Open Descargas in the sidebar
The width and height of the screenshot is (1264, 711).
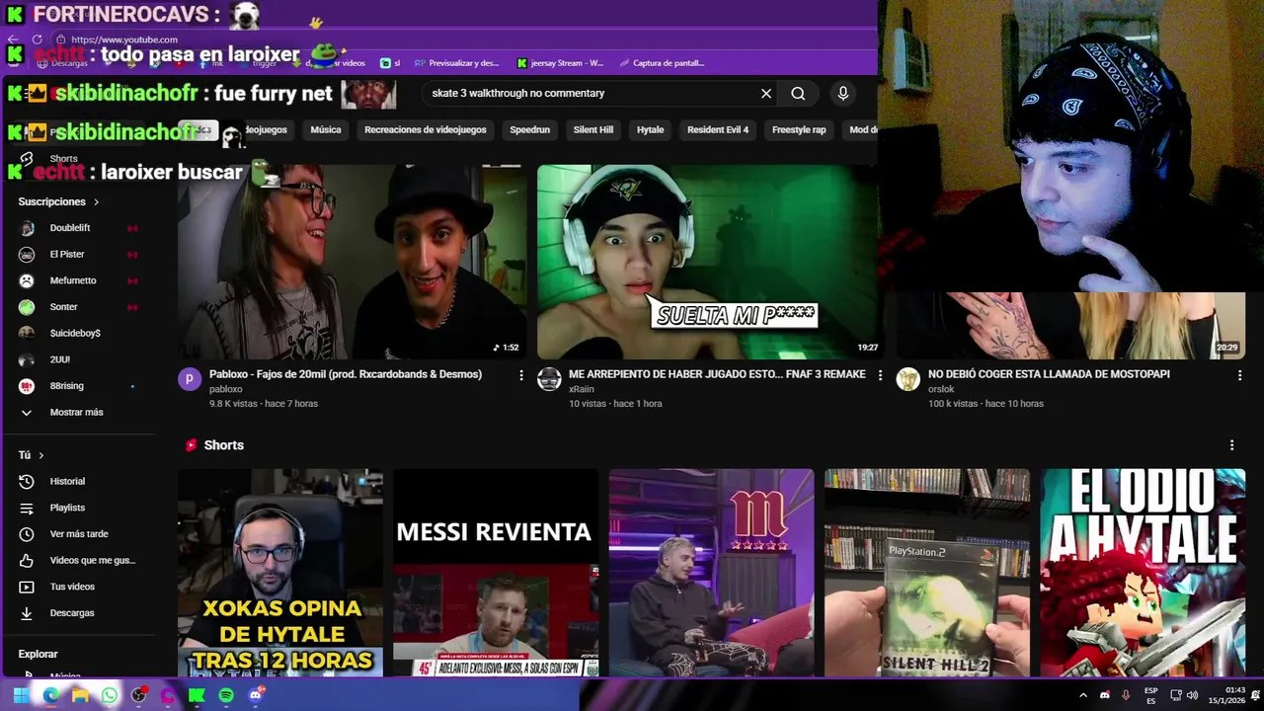72,613
